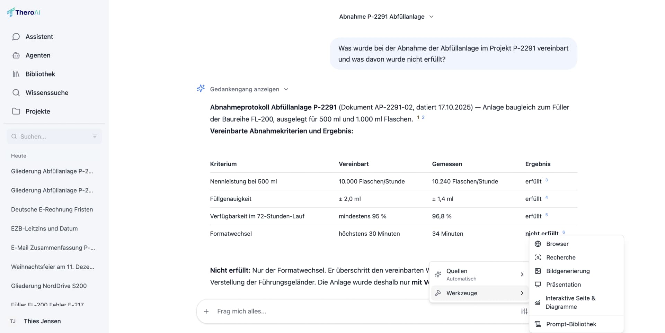Viewport: 665px width, 333px height.
Task: Click the Projekte folder icon
Action: [16, 111]
